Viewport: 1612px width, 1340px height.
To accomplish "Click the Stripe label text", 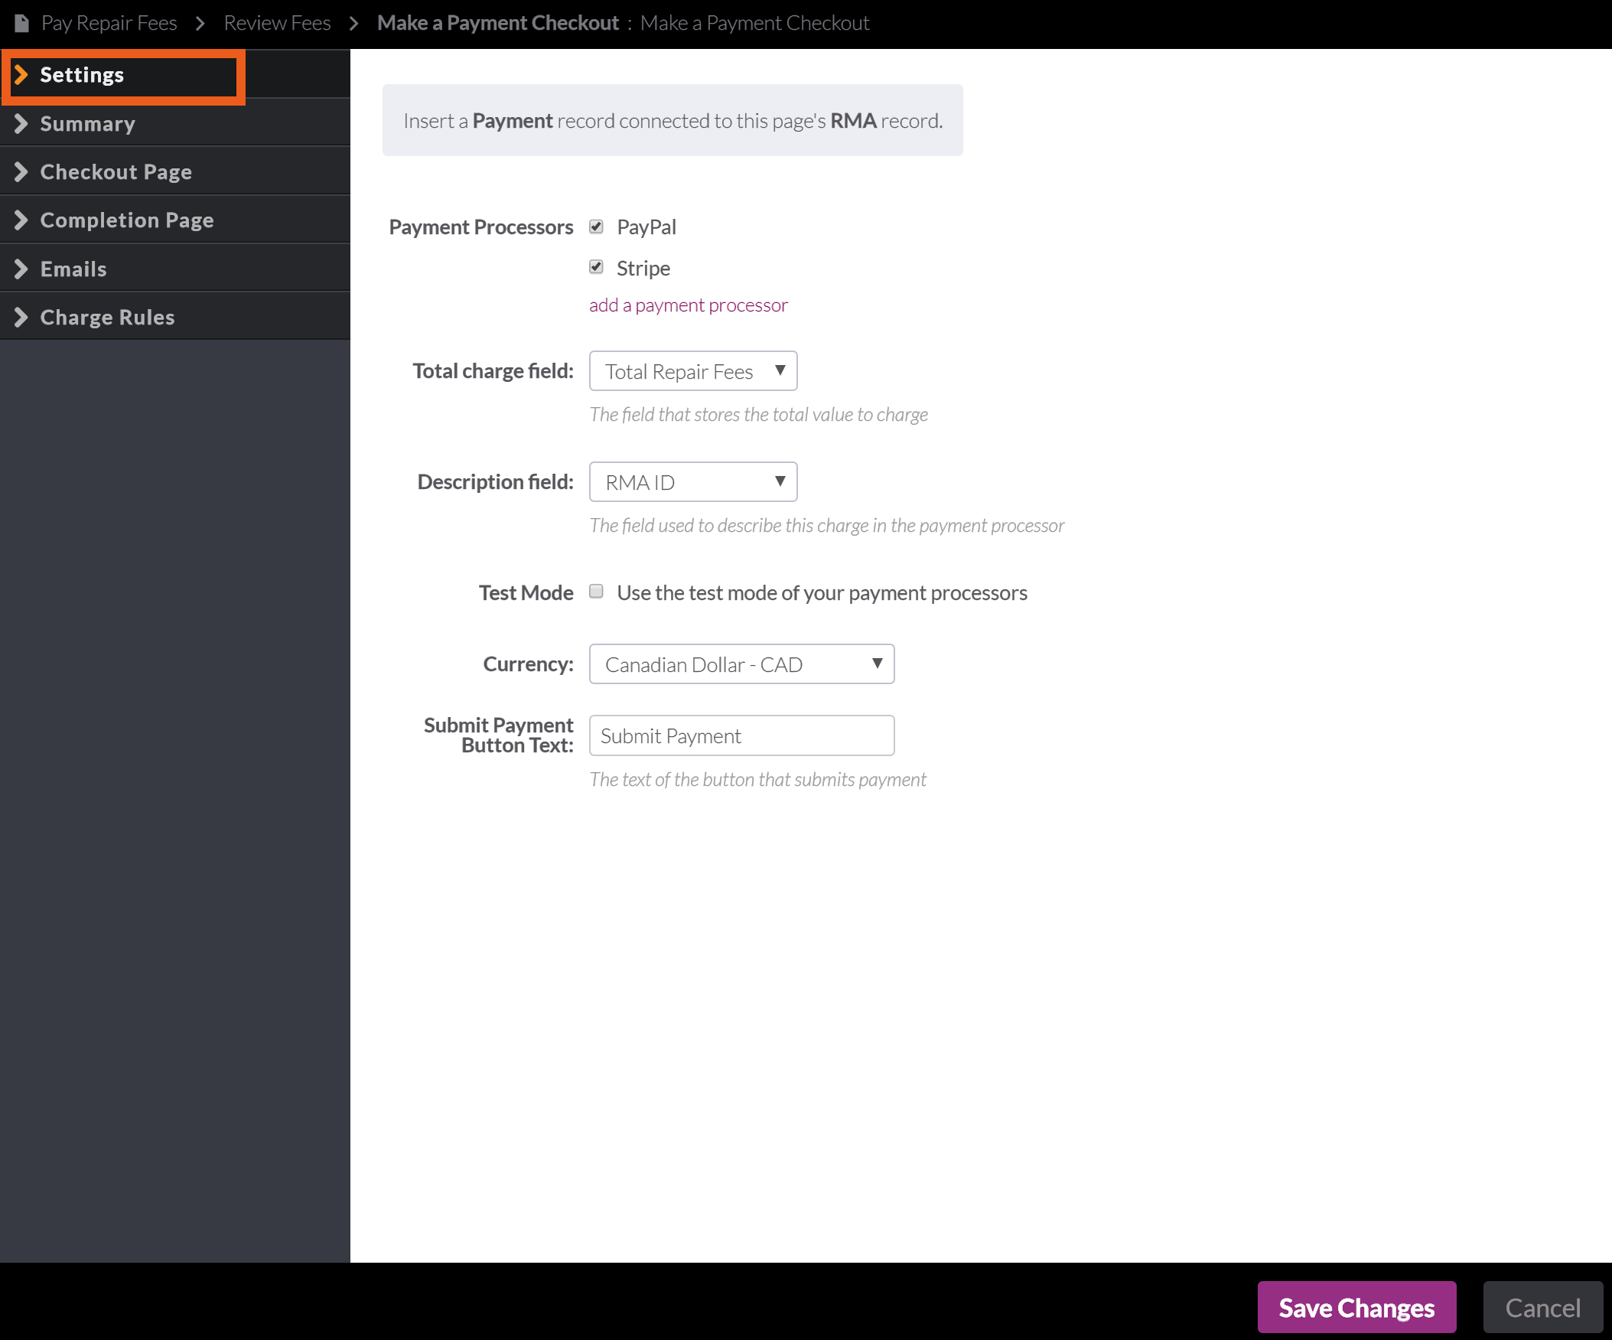I will [x=643, y=268].
